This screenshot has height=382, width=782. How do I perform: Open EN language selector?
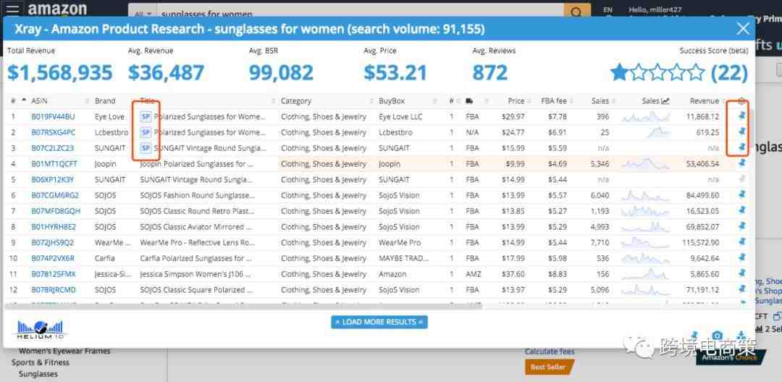coord(607,9)
